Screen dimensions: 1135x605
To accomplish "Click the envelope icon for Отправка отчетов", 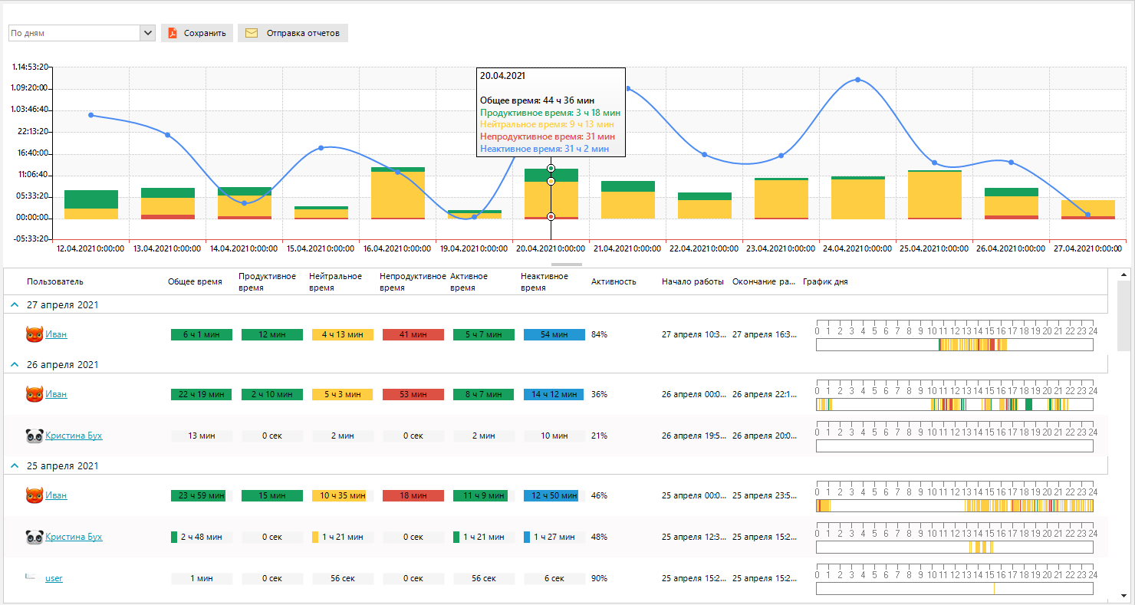I will click(252, 33).
